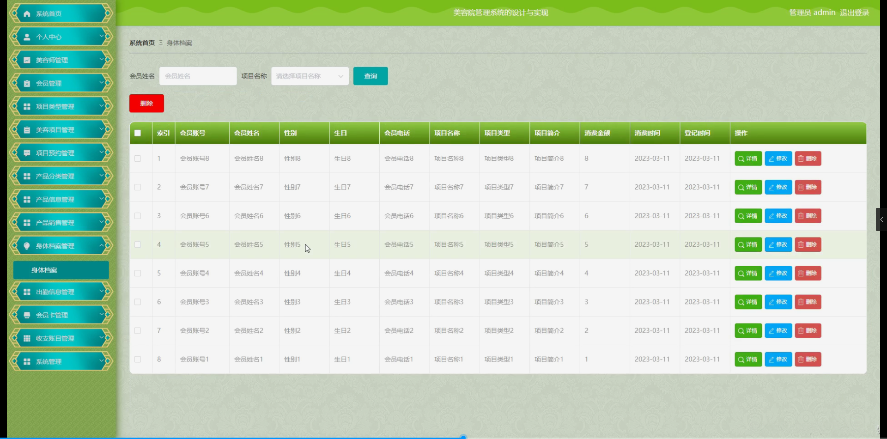The height and width of the screenshot is (439, 887).
Task: Check the row for 会员账号5
Action: pos(138,244)
